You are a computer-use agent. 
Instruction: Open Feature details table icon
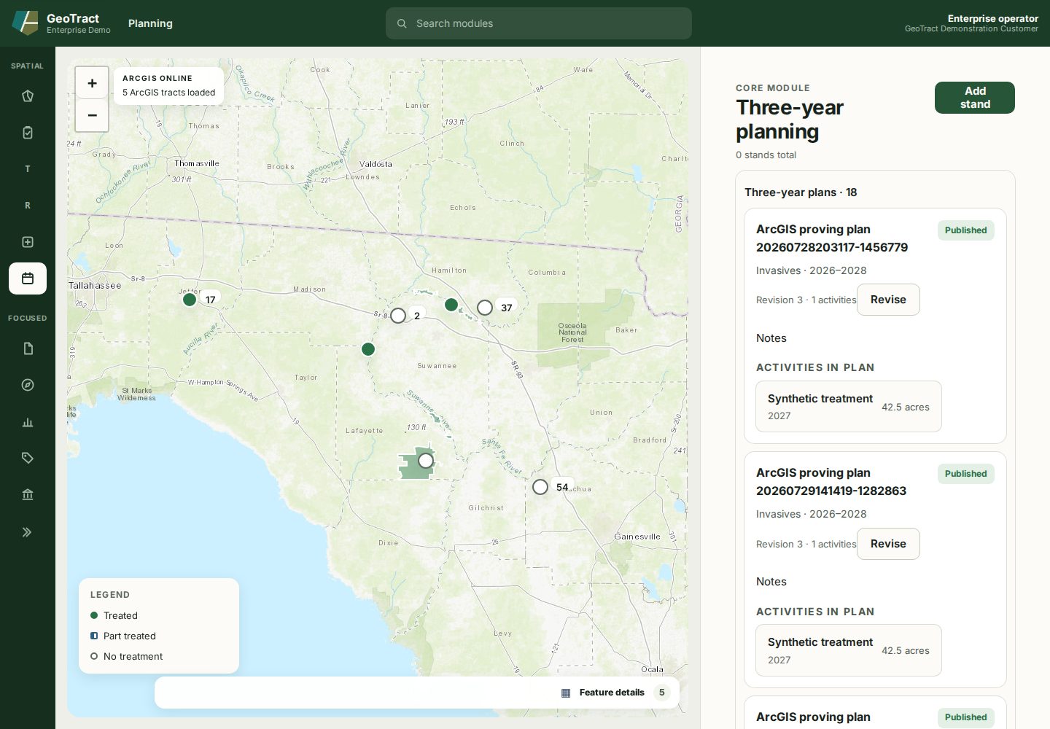point(566,693)
